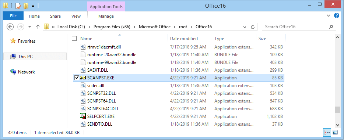The height and width of the screenshot is (140, 344).
Task: Click the folder icon in address bar
Action: coord(46,27)
